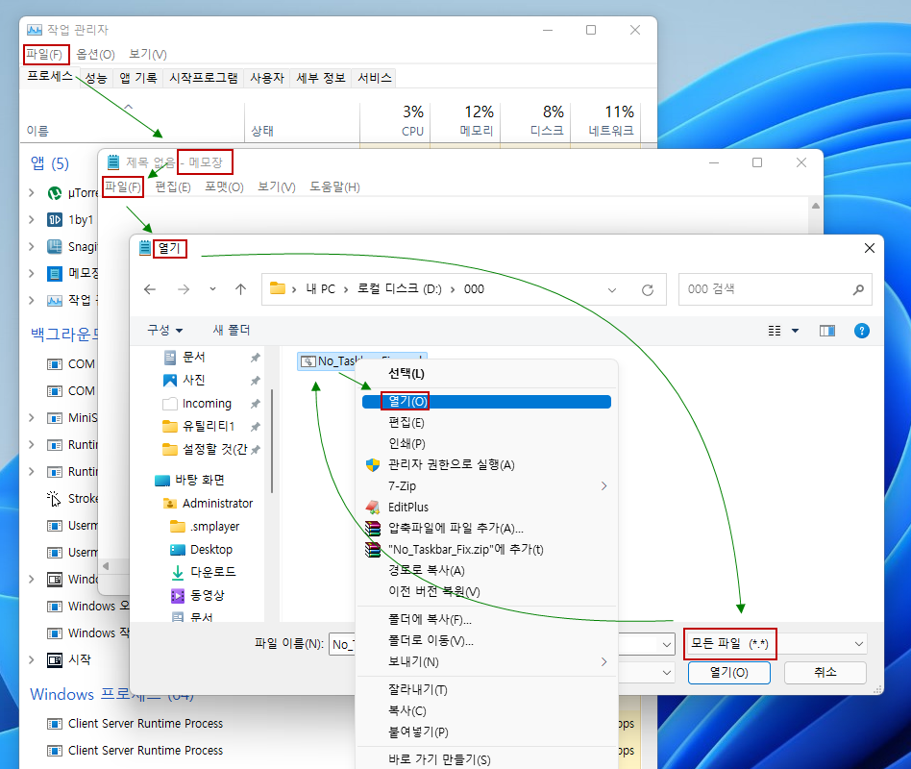Image resolution: width=911 pixels, height=769 pixels.
Task: Select first Client Server Runtime Process
Action: pos(145,724)
